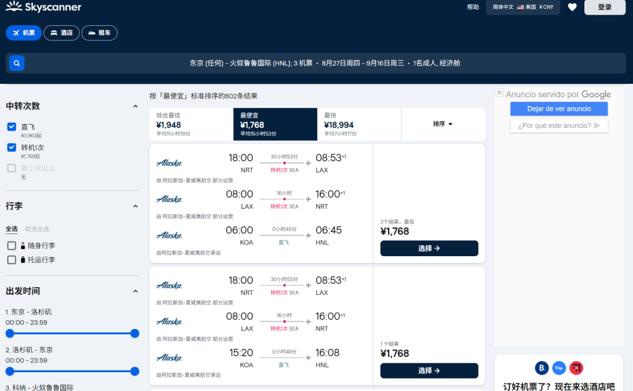Click 选择 button for first flight result

[x=429, y=249]
